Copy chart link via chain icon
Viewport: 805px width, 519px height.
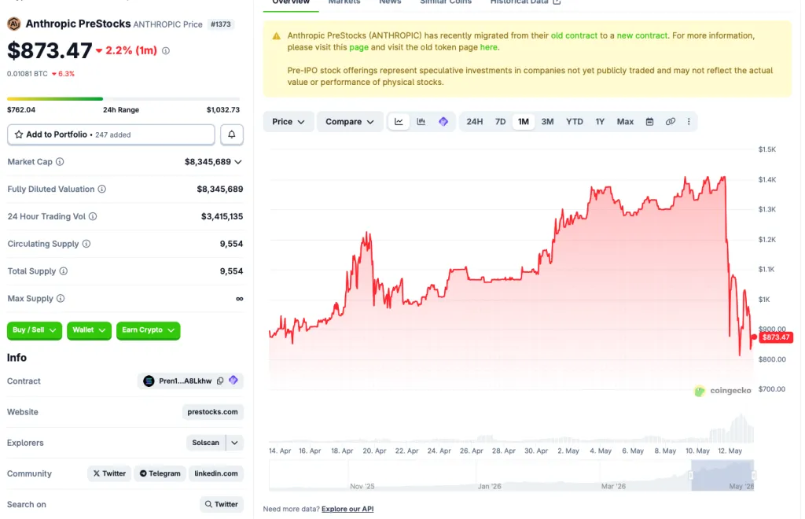tap(670, 122)
